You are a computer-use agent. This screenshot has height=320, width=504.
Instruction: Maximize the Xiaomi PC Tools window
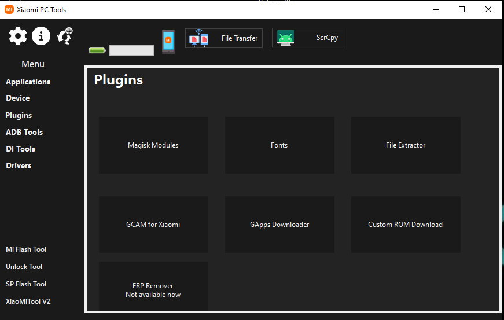click(x=462, y=10)
